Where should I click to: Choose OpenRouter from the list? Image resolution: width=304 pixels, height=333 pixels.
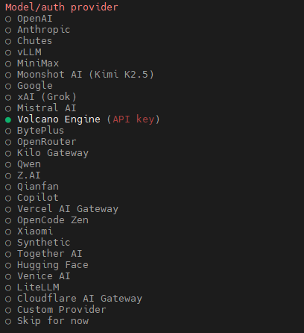click(41, 142)
